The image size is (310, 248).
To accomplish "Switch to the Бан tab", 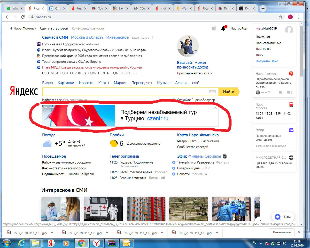I will (x=120, y=9).
